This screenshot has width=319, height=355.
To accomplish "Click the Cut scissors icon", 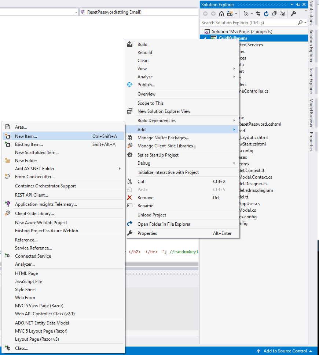I will pos(130,181).
